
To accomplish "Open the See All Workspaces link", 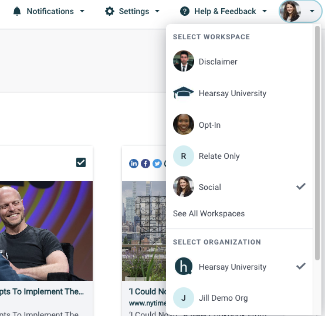I will [x=209, y=213].
